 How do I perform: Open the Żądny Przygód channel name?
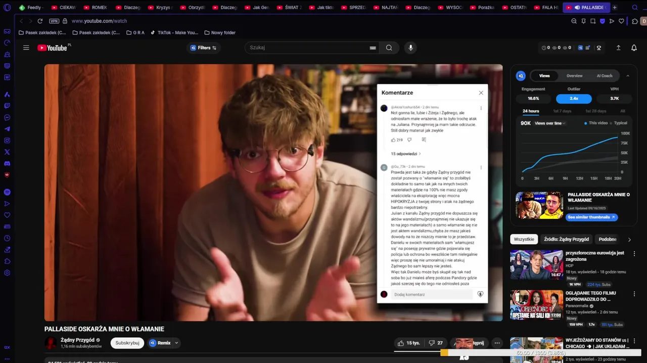[x=77, y=340]
